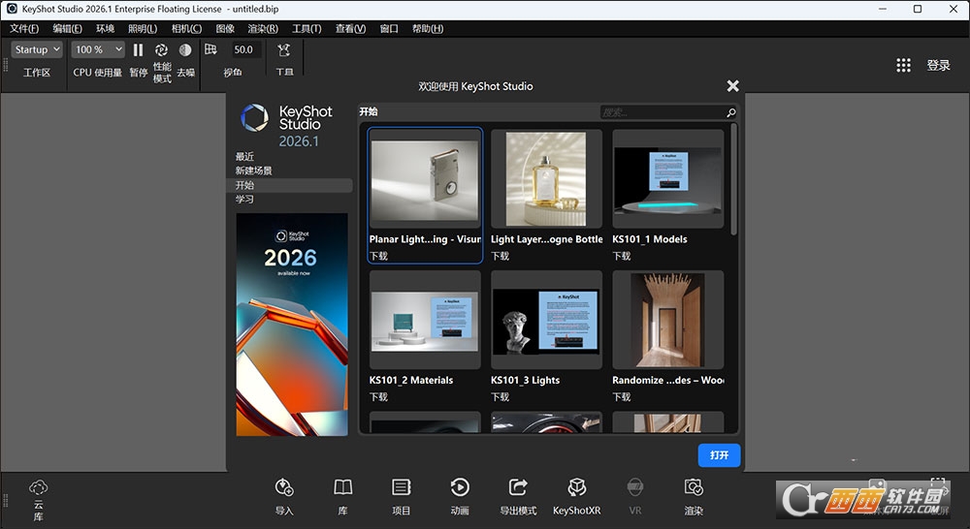Open the nine-dot apps grid icon

(x=903, y=66)
